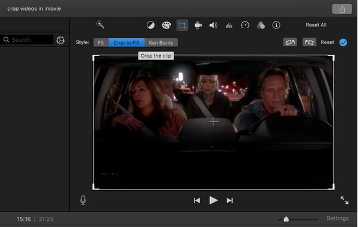Click the Reset crop button
Image resolution: width=358 pixels, height=227 pixels.
[x=327, y=42]
